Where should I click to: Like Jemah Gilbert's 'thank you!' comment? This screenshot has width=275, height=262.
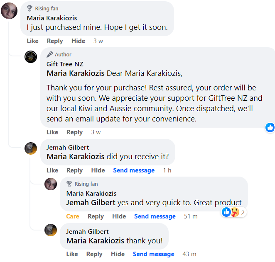click(72, 254)
